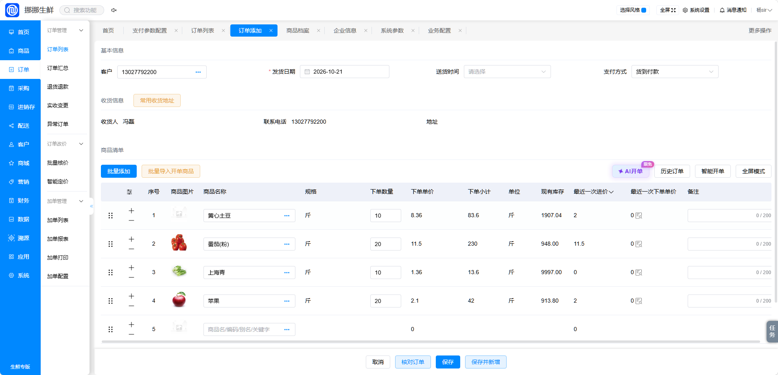The width and height of the screenshot is (778, 375).
Task: Open price history icon for 番茄(粉)
Action: (639, 244)
